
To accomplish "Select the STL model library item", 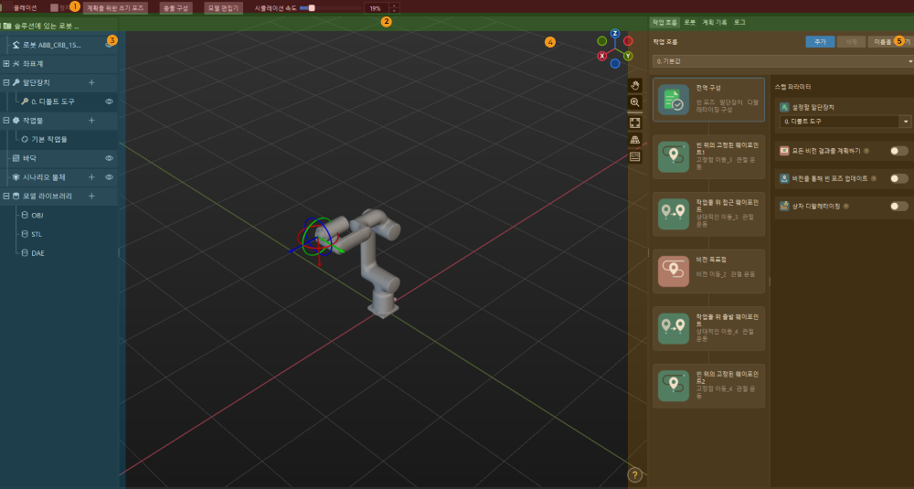I will 37,234.
